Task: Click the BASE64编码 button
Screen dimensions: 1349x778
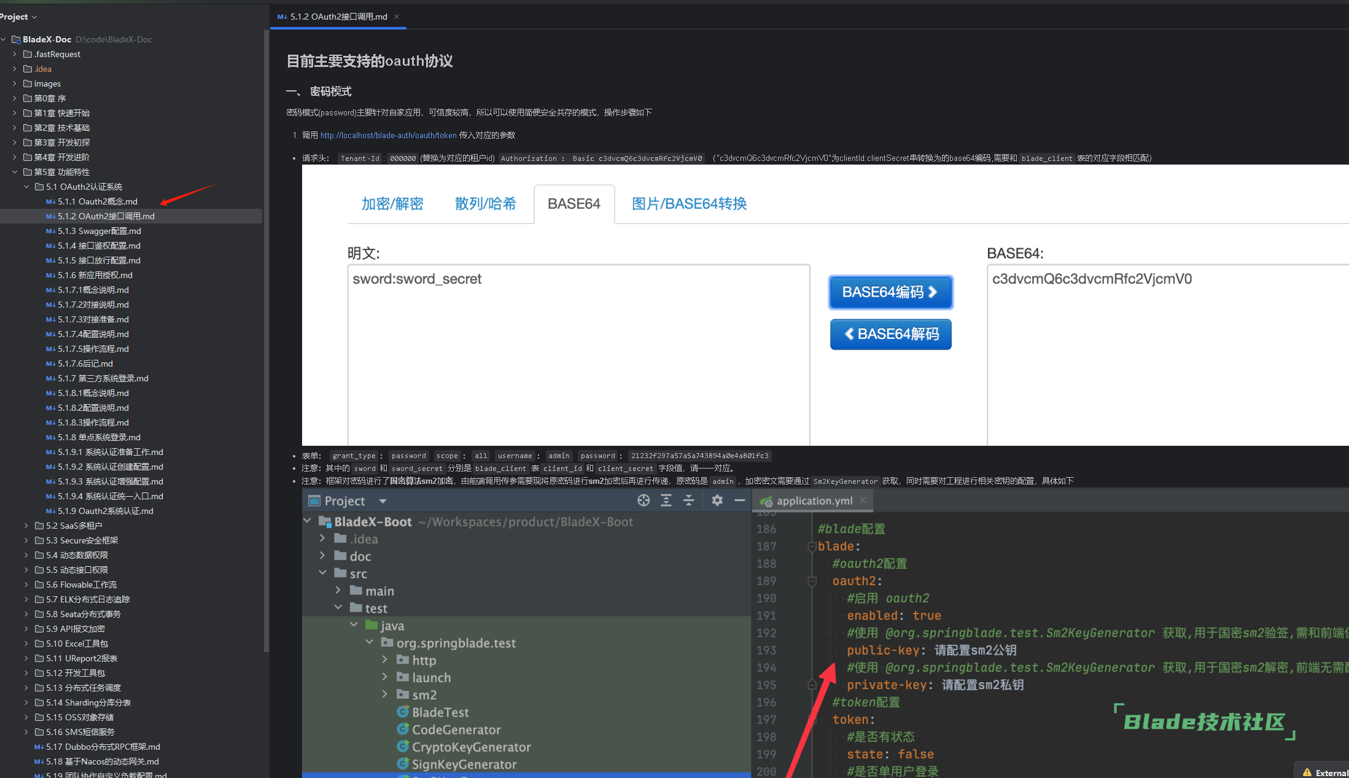Action: click(890, 292)
